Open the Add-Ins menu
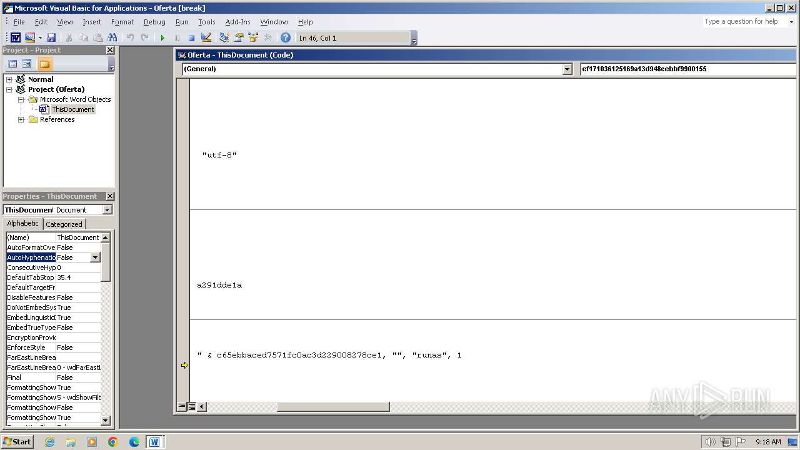Viewport: 800px width, 450px height. pos(237,22)
